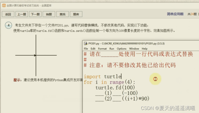
Task: Click the 'turtle.fd(100)' code line
Action: (115, 88)
